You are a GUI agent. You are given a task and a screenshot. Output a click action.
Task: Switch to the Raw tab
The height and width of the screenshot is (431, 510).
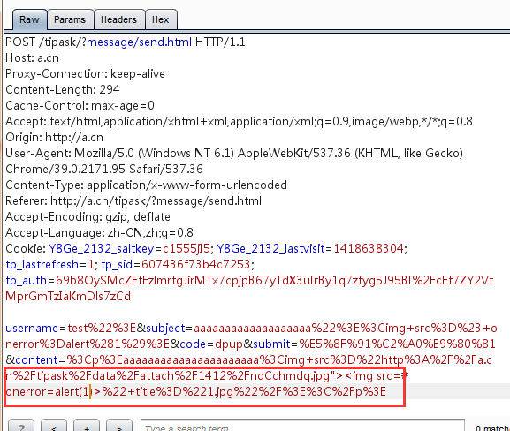pos(29,19)
